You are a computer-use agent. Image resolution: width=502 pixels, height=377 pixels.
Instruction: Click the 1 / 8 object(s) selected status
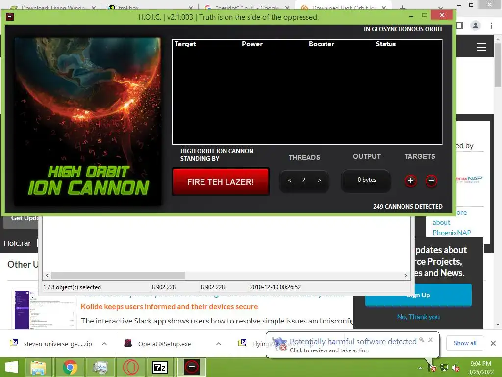point(72,287)
